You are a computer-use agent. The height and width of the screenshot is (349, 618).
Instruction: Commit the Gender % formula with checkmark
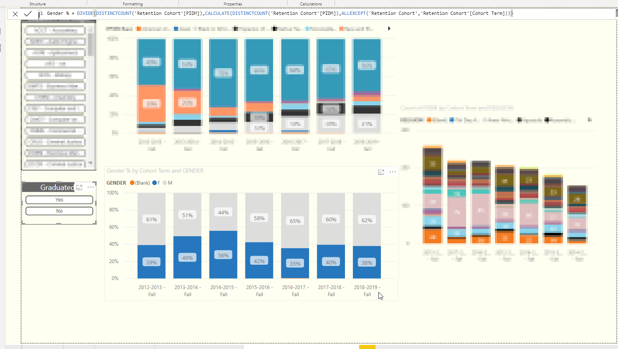(28, 14)
